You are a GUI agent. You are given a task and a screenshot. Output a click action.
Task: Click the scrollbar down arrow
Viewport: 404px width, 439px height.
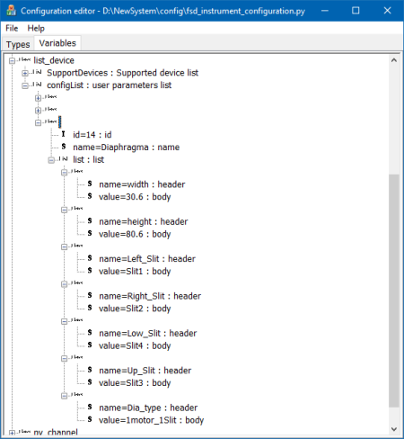point(394,429)
